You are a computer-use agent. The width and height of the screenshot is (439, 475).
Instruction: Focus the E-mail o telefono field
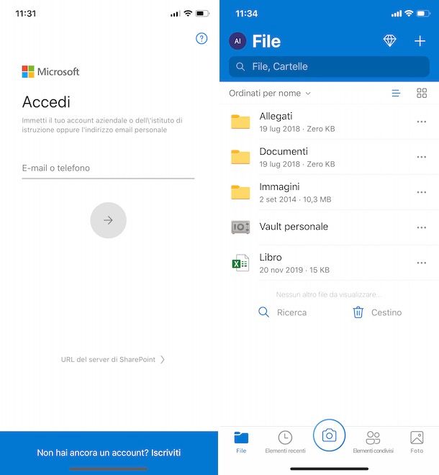[108, 168]
